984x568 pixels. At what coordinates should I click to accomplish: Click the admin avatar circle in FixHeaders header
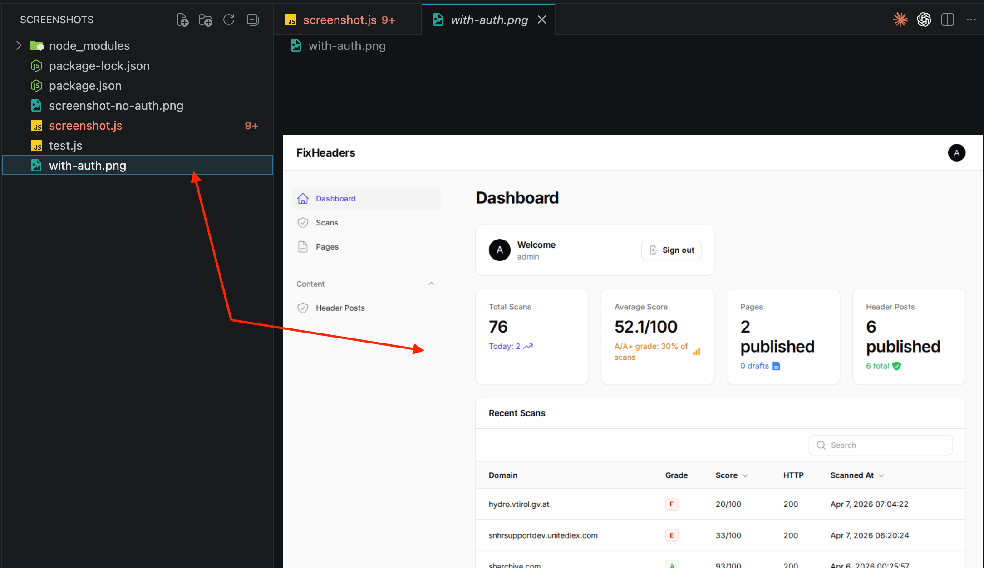(957, 153)
